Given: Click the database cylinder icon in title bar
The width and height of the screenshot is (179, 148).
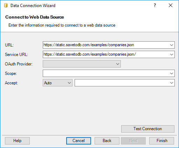Looking at the screenshot, I should 6,5.
